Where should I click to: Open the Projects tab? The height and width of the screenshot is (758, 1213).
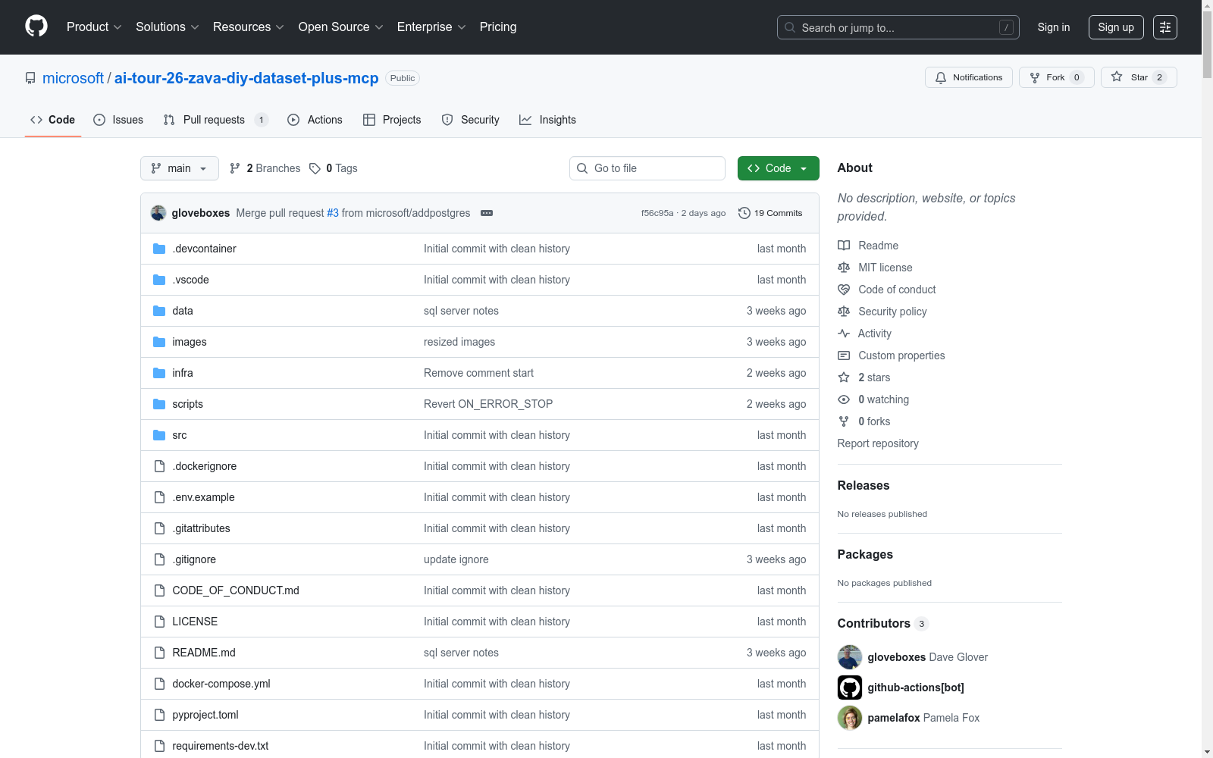tap(392, 120)
